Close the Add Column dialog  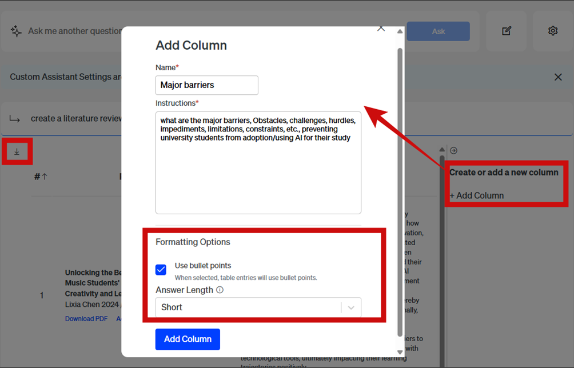point(381,28)
